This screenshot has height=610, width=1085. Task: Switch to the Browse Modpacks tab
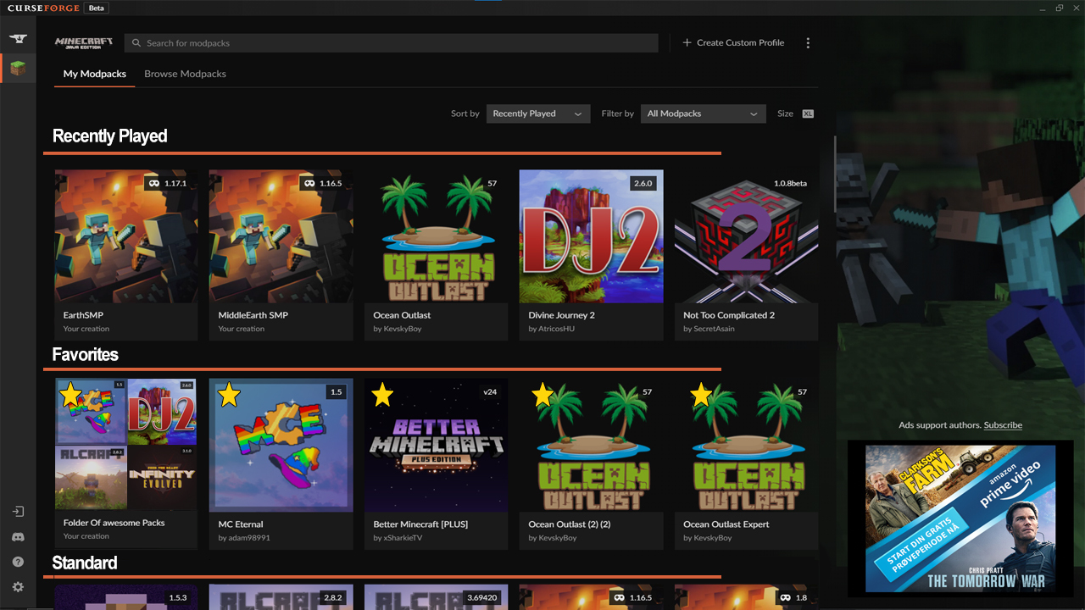tap(185, 74)
